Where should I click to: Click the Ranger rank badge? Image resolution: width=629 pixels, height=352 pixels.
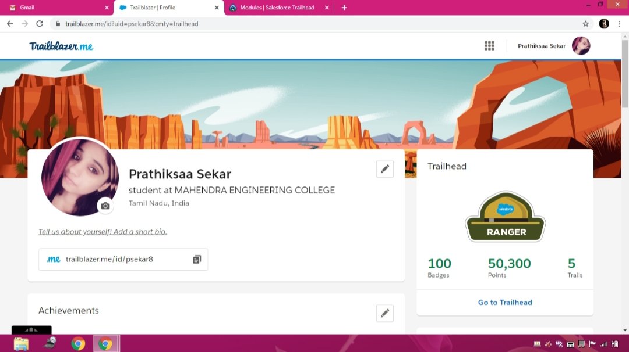pyautogui.click(x=506, y=217)
